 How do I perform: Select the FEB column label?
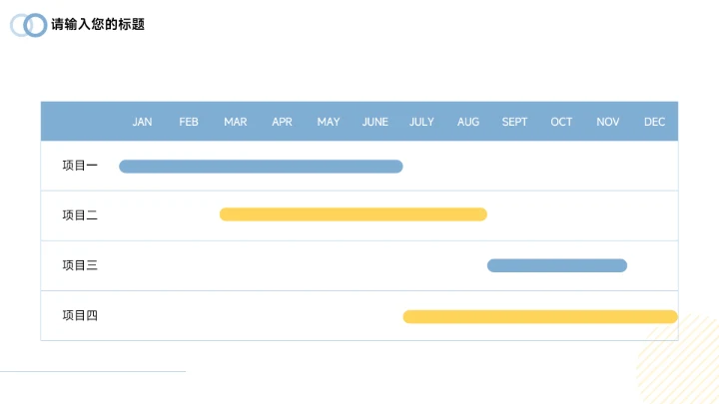pos(189,122)
